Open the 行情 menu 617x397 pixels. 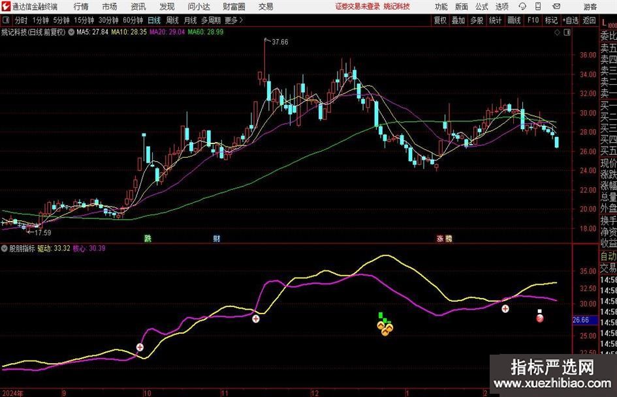coord(81,7)
